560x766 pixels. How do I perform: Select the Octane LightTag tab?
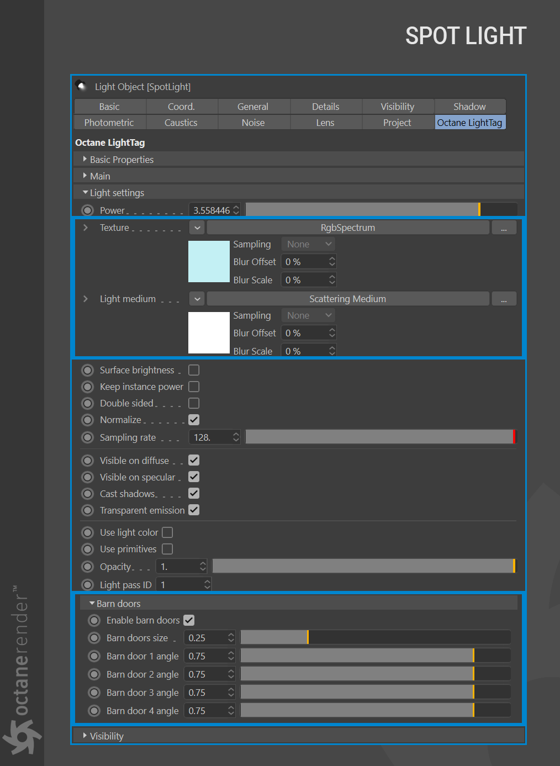tap(470, 123)
